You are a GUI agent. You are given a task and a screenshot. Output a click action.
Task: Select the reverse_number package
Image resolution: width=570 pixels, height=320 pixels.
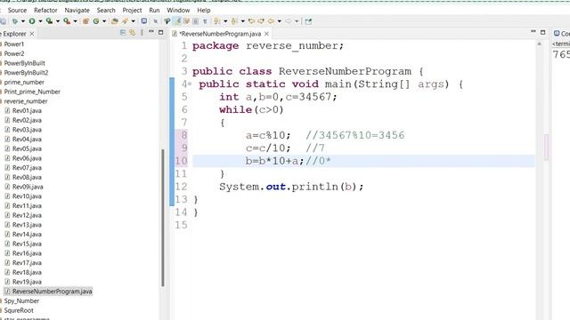pyautogui.click(x=26, y=101)
